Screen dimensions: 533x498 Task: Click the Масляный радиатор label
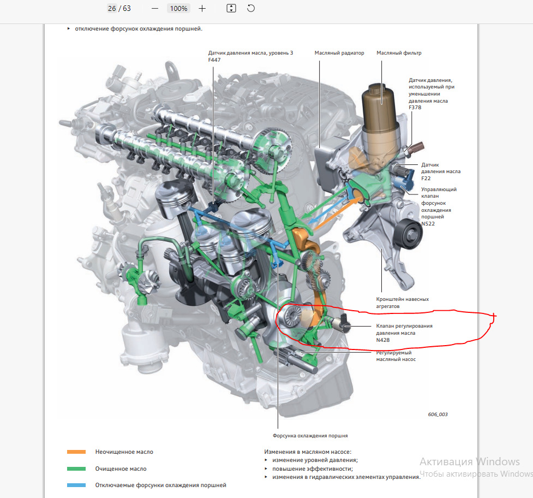(339, 53)
